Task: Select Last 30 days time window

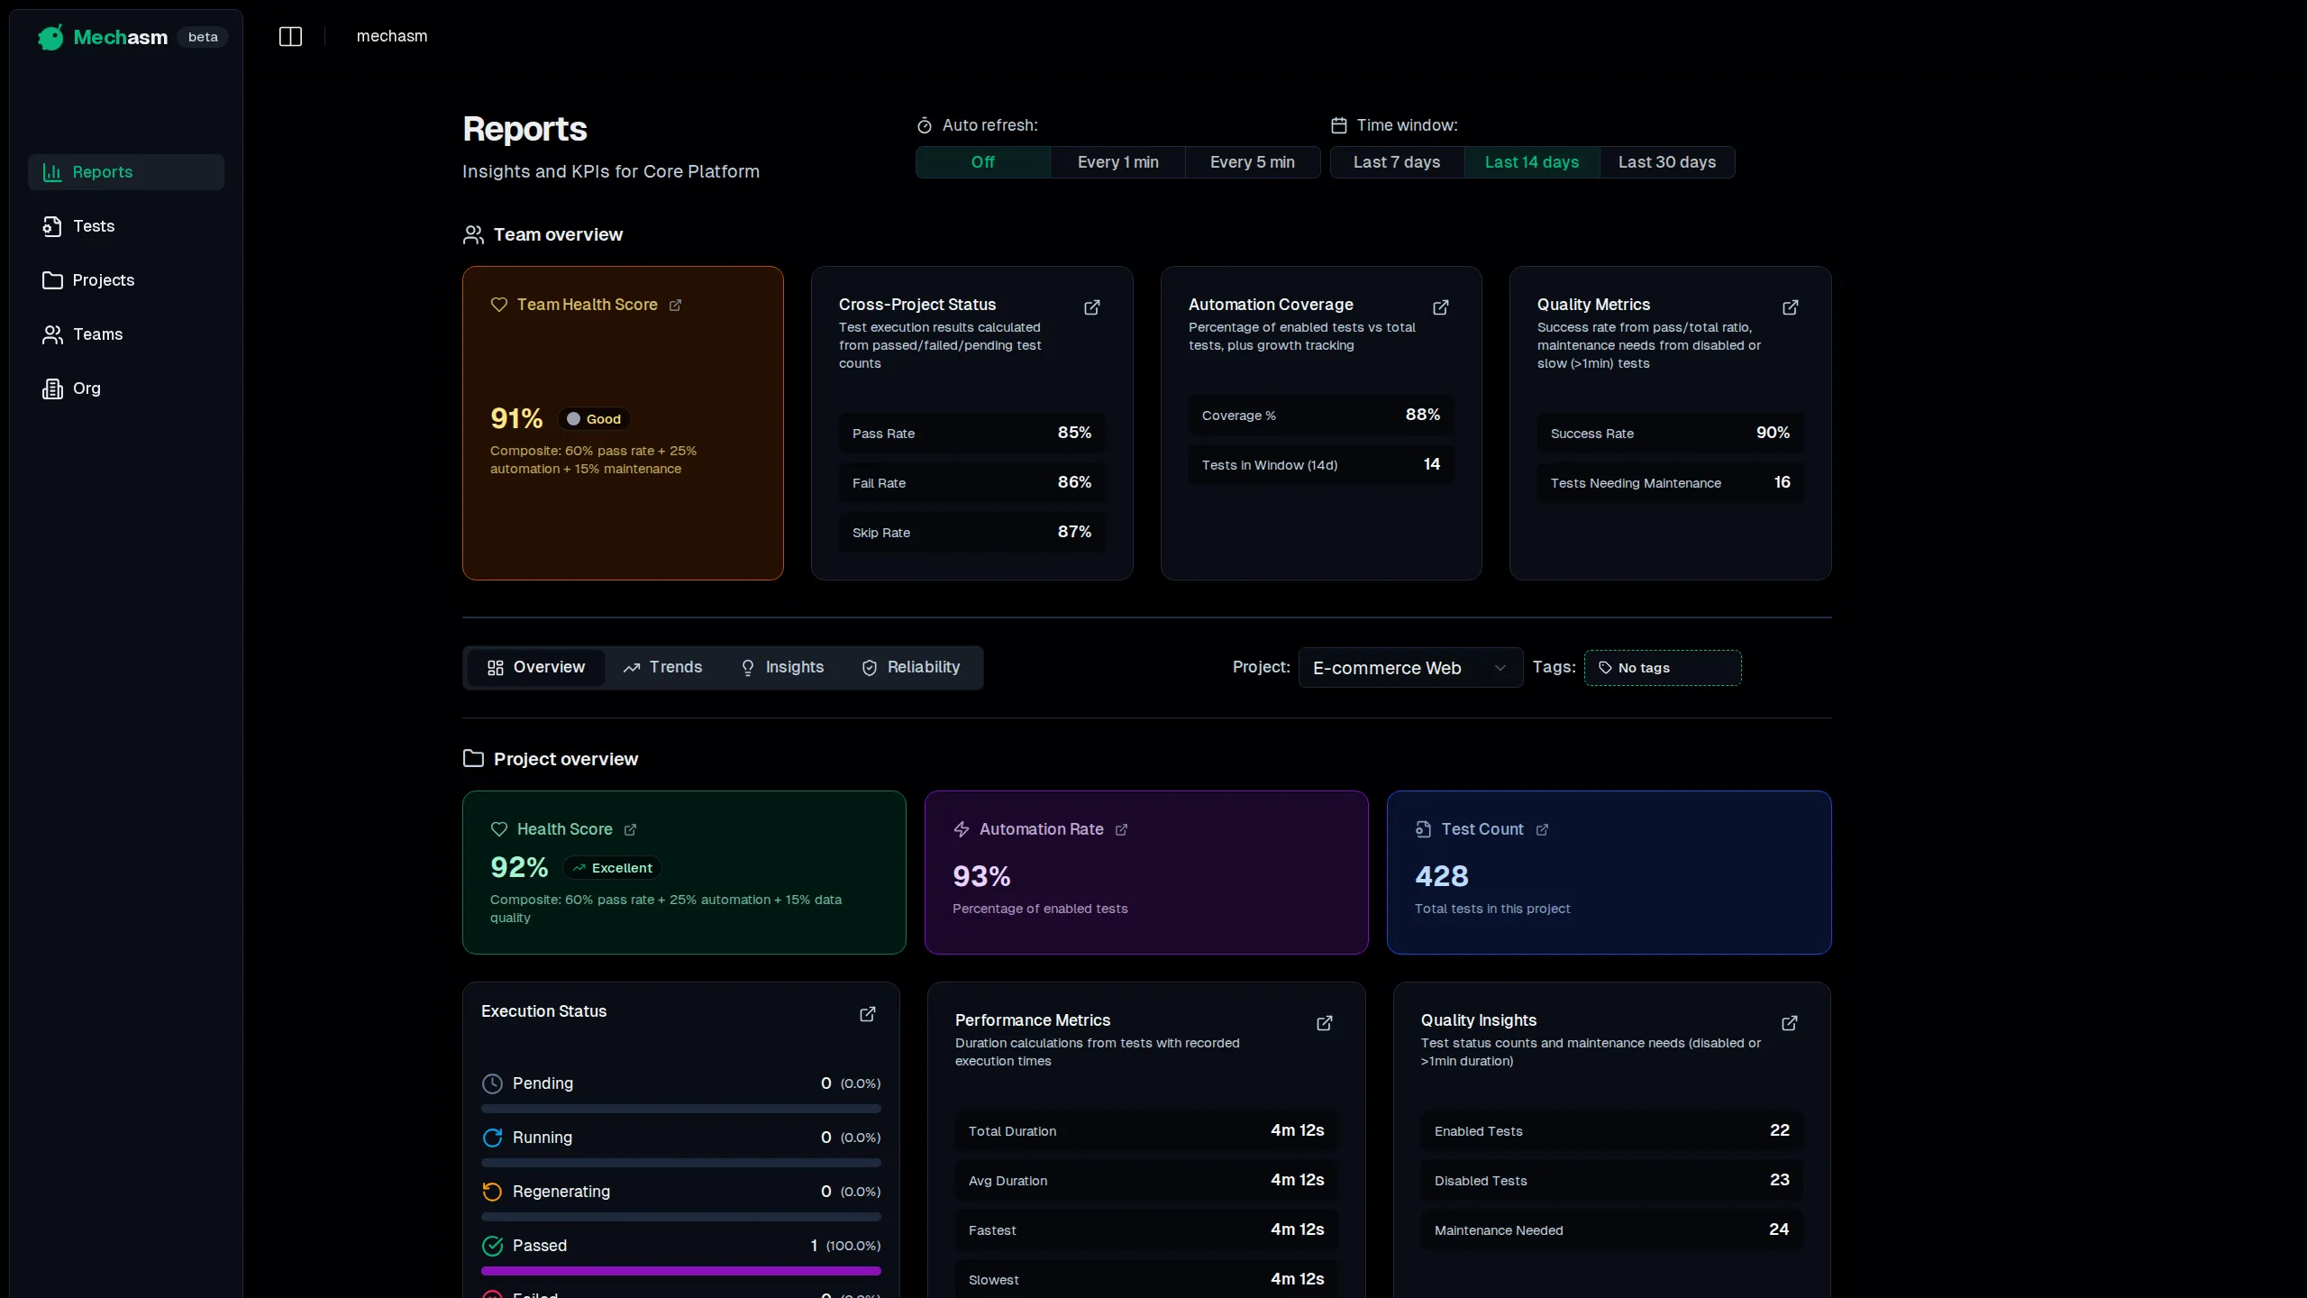Action: [x=1666, y=162]
